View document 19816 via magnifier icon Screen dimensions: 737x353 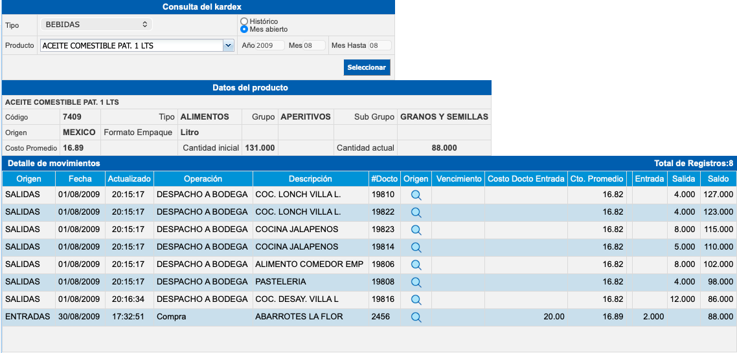[416, 299]
